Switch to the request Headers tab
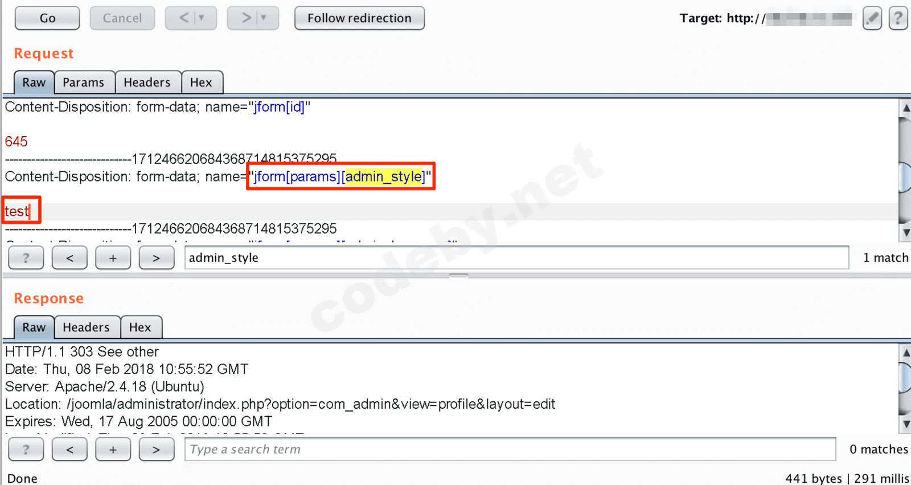This screenshot has height=485, width=911. pyautogui.click(x=147, y=83)
